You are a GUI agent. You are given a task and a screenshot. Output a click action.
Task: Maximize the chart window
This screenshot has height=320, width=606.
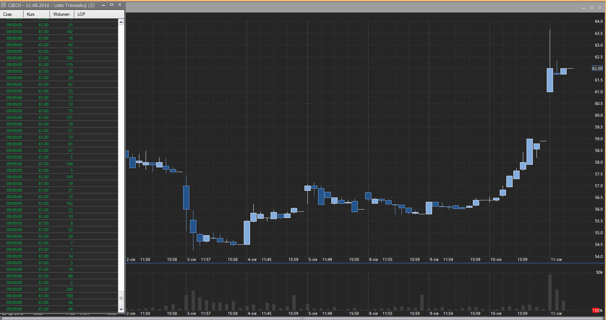pyautogui.click(x=592, y=8)
